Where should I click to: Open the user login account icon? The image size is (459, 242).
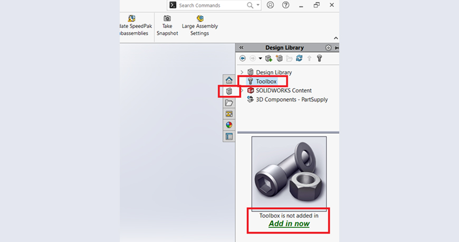pyautogui.click(x=270, y=5)
